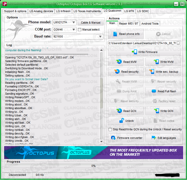Click log line Formating ENCRYPT...OK
Viewport: 187px width, 180px height.
(x=21, y=90)
